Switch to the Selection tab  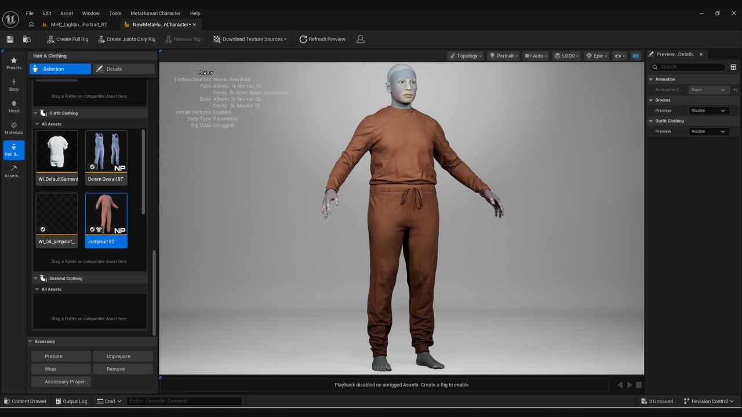(60, 69)
